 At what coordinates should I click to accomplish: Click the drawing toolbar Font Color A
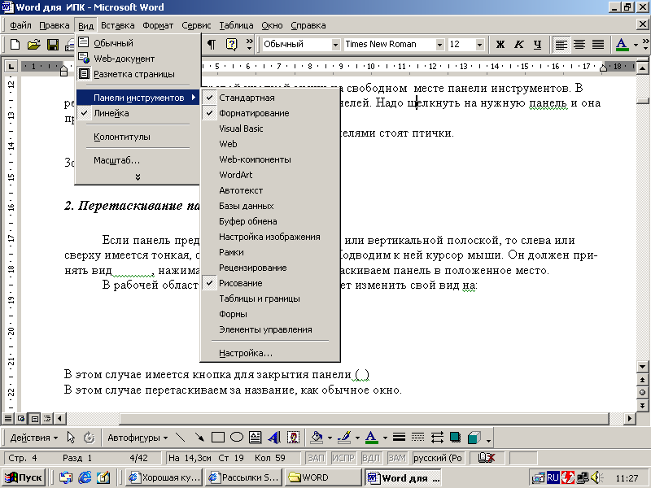click(x=372, y=438)
